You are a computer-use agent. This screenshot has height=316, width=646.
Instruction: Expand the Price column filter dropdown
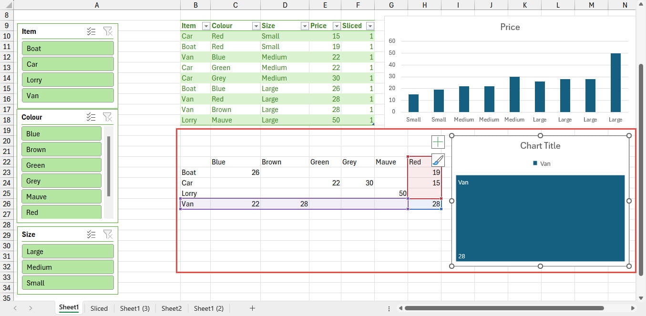pos(337,26)
